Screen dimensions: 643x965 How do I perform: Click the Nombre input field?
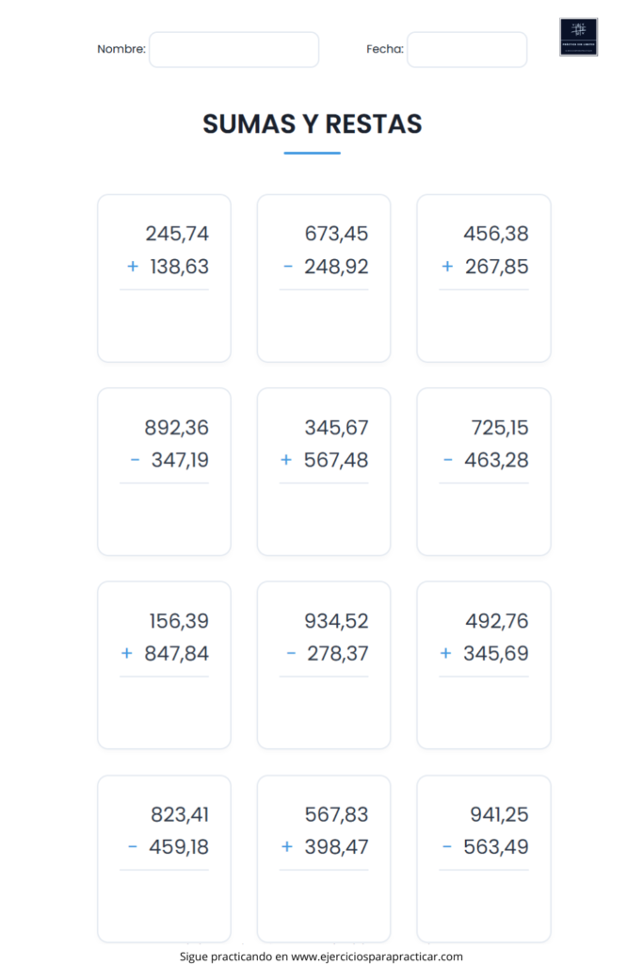[233, 49]
